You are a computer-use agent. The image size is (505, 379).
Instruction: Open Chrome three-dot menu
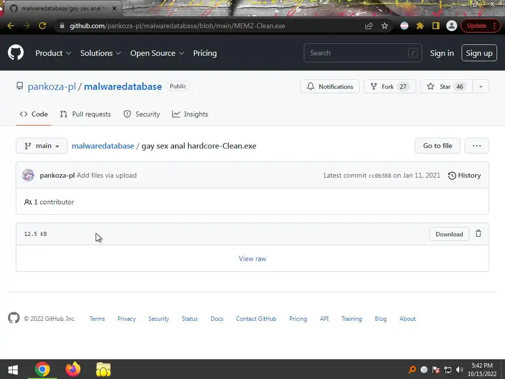pos(494,26)
